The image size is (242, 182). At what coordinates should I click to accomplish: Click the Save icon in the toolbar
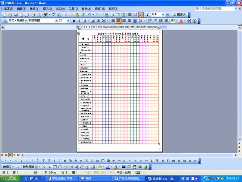click(16, 15)
